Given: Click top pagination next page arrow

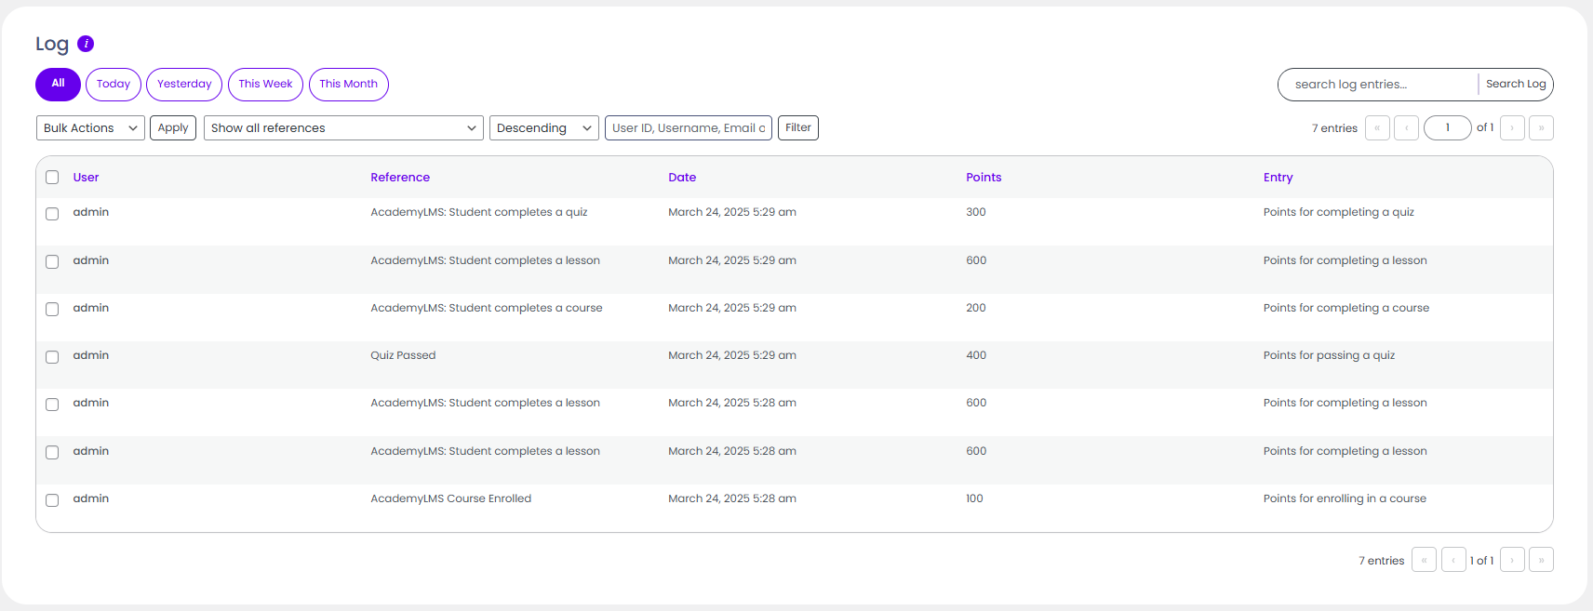Looking at the screenshot, I should pyautogui.click(x=1512, y=127).
